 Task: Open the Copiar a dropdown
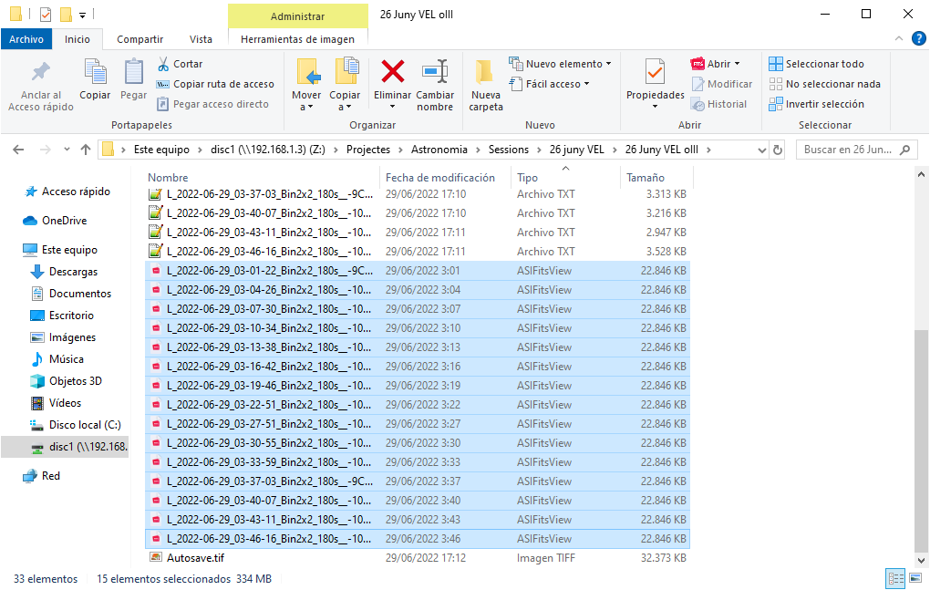pos(345,101)
